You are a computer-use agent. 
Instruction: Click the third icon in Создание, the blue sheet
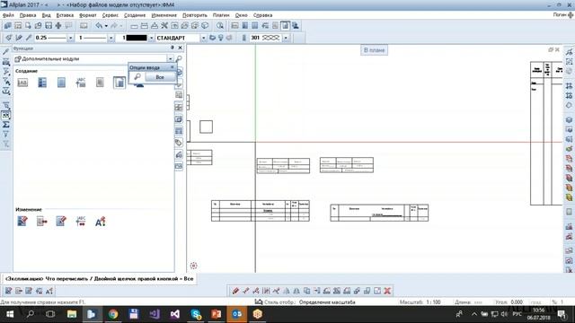61,83
